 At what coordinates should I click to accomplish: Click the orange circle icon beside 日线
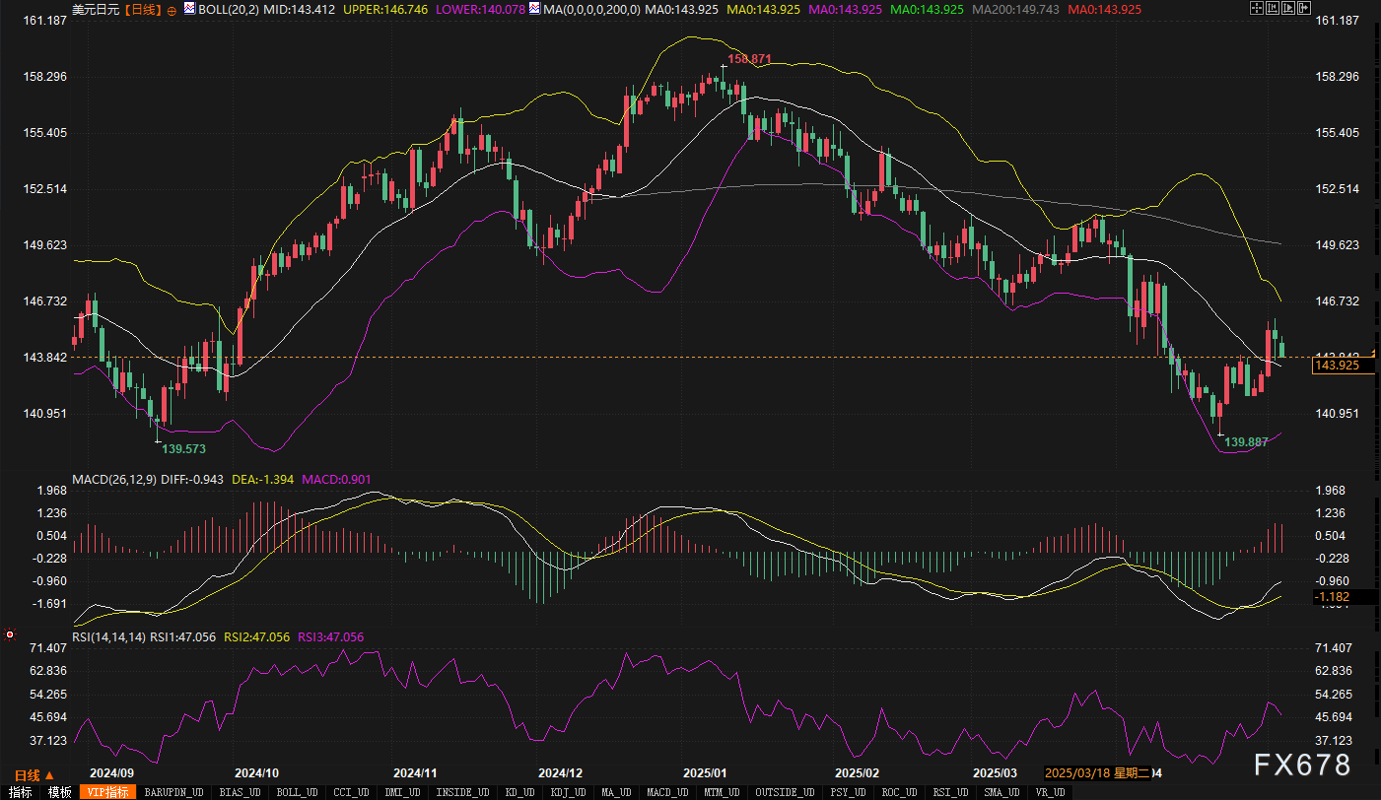172,9
